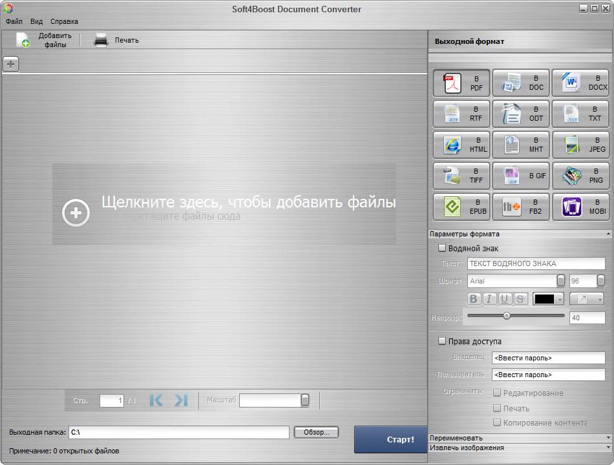Click the Обзор... browse button

(317, 432)
